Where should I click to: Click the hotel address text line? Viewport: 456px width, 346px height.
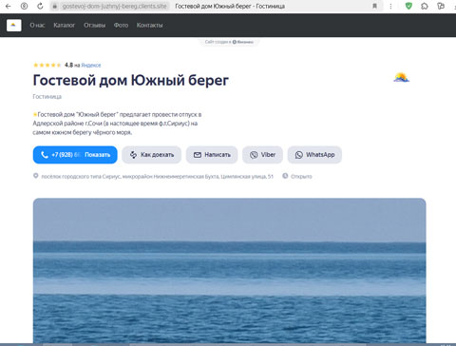[157, 177]
